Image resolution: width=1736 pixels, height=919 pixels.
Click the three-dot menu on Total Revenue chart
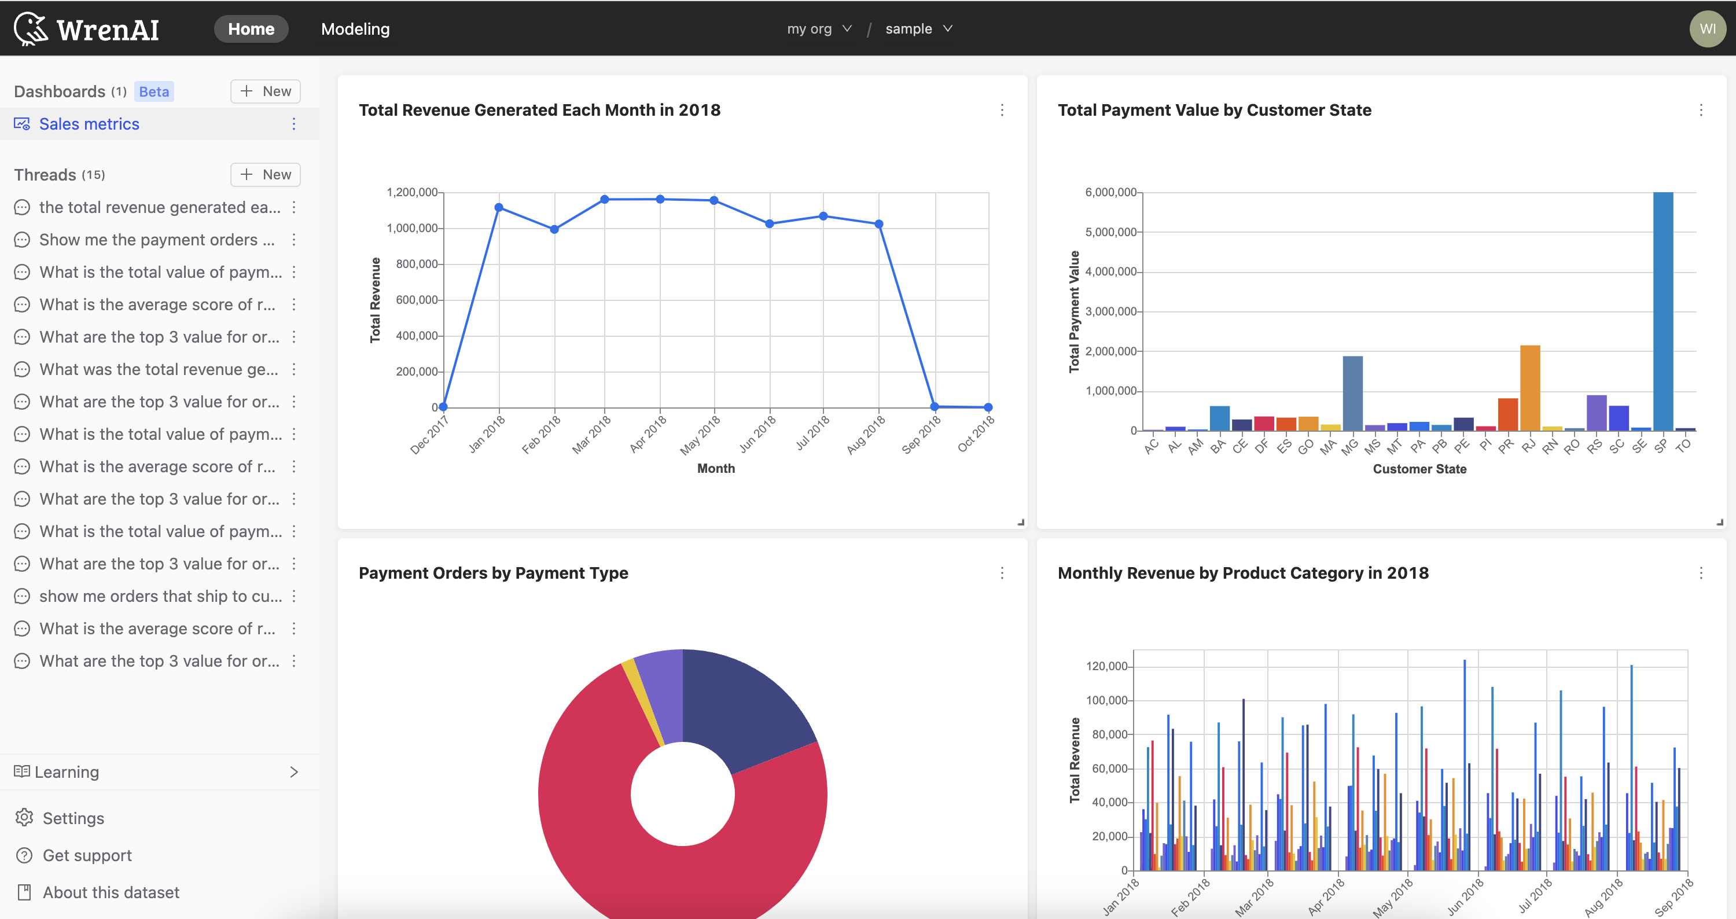click(1001, 111)
